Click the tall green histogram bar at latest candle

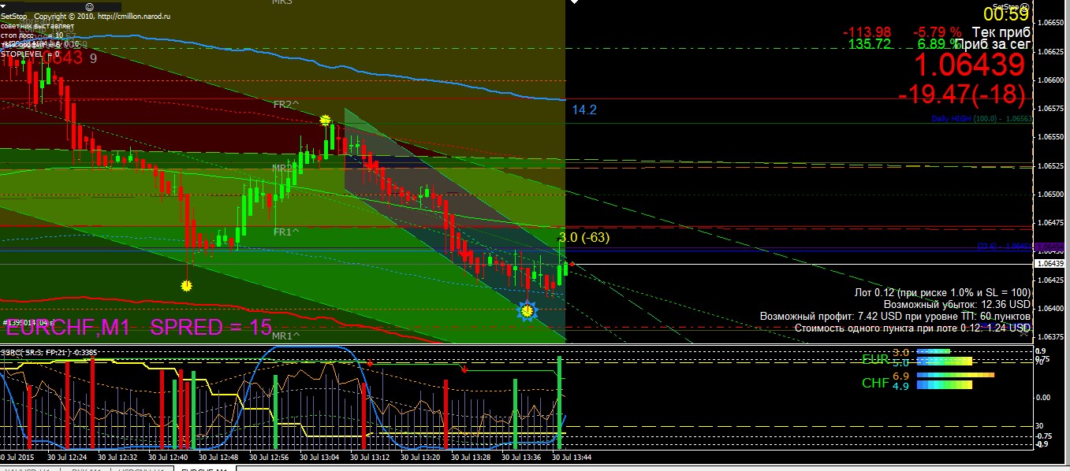point(560,402)
